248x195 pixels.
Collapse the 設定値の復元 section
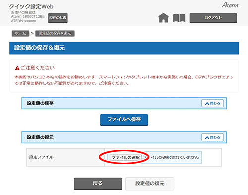point(212,137)
